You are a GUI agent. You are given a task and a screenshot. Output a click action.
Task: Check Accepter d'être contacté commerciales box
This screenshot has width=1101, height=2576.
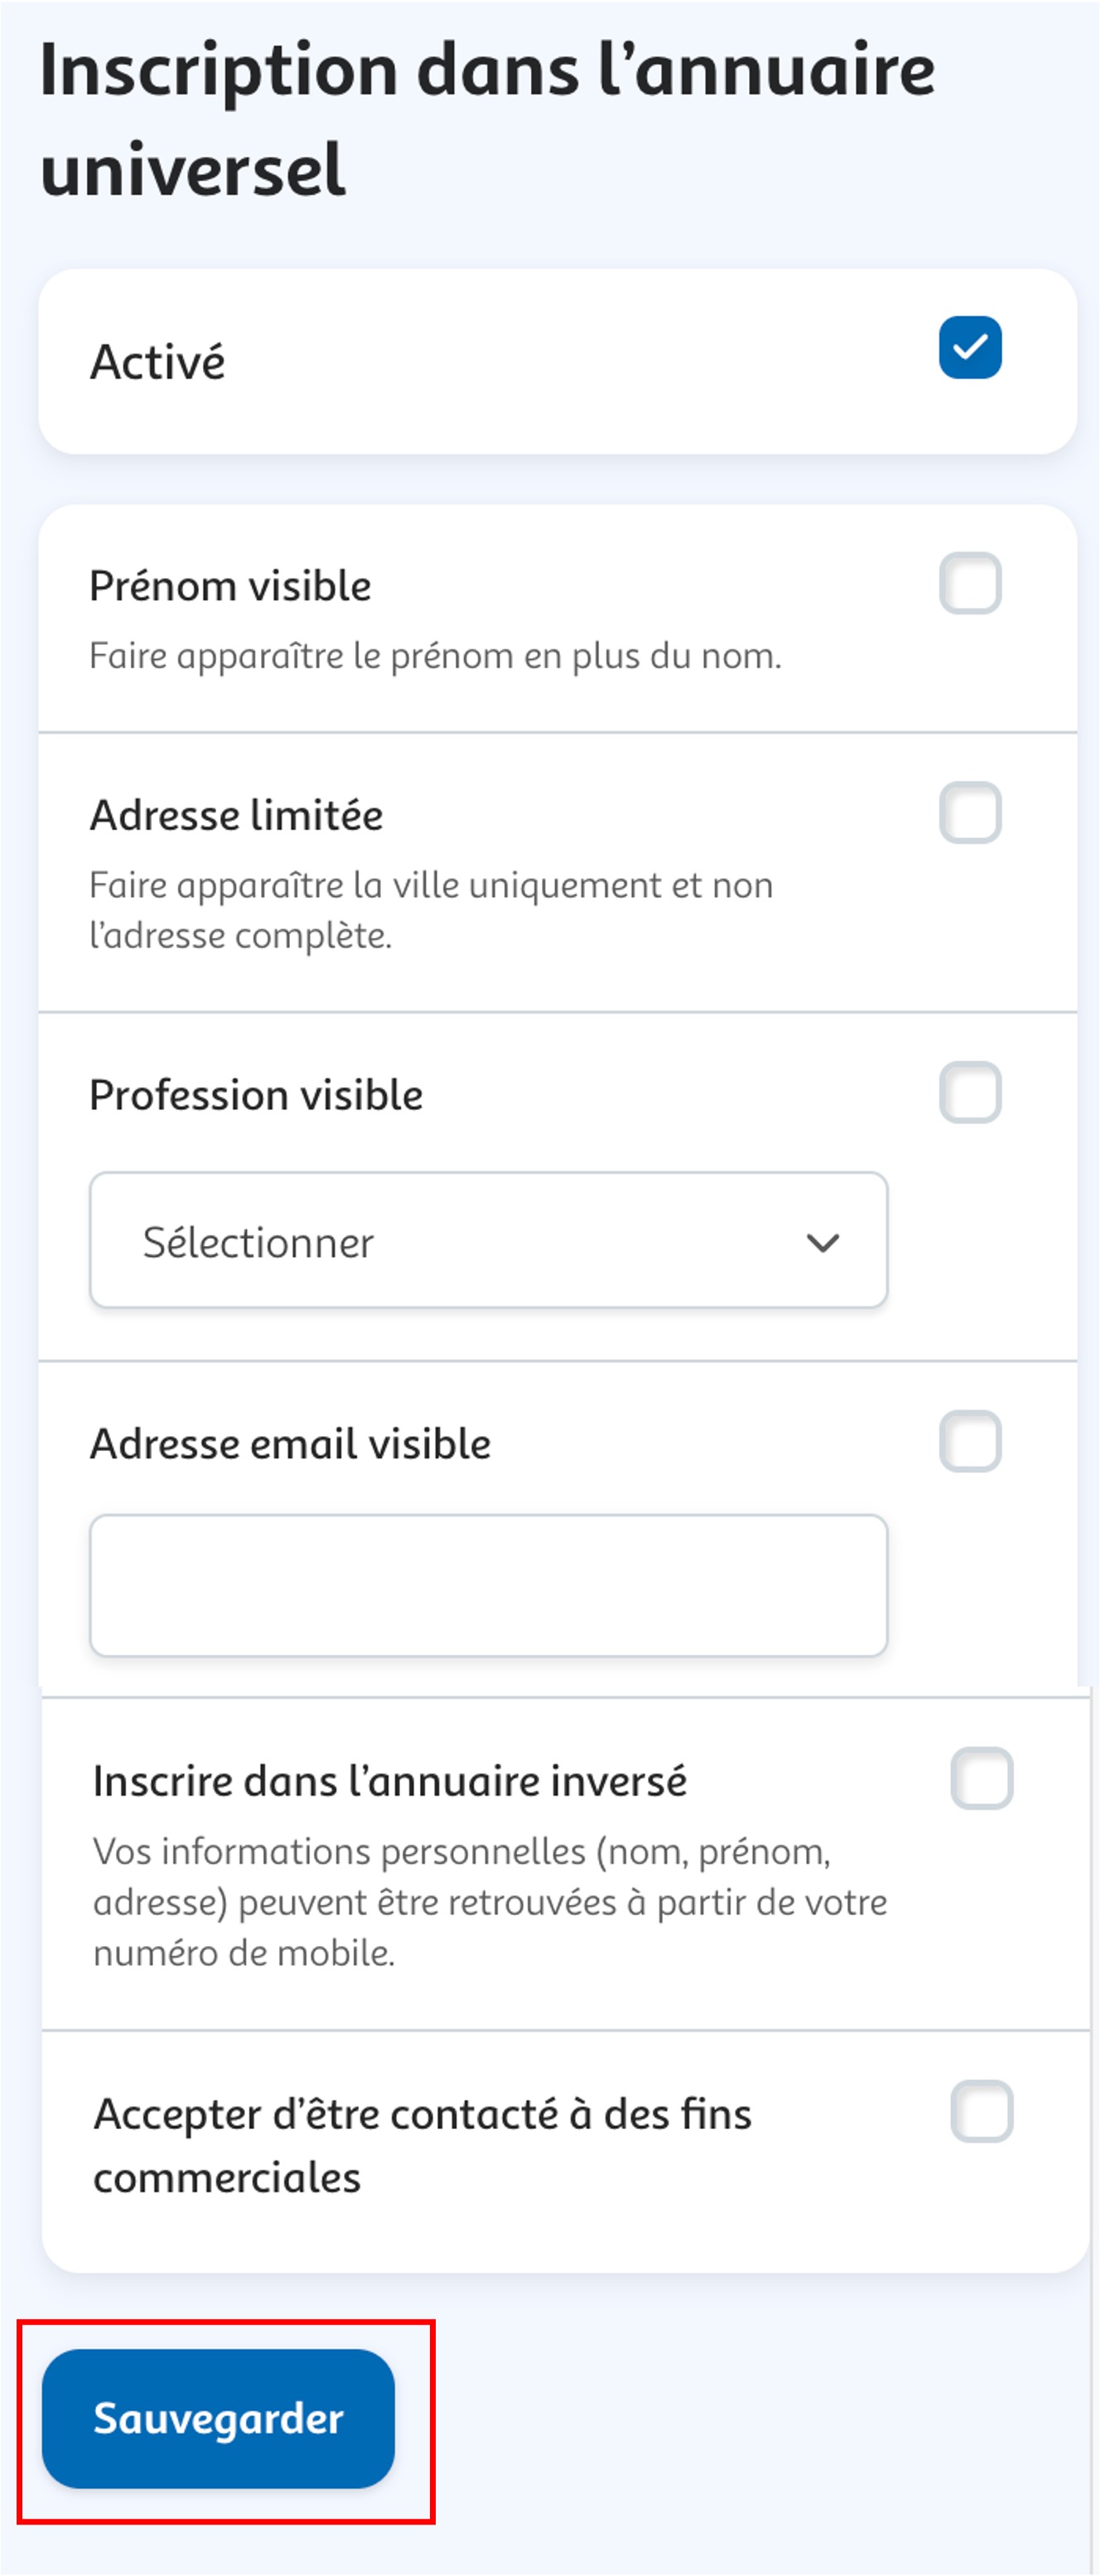pos(981,2111)
